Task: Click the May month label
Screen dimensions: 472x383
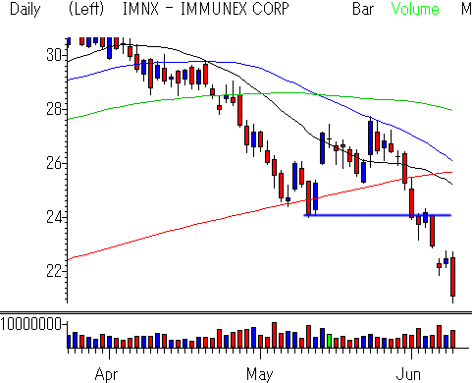Action: click(x=259, y=374)
